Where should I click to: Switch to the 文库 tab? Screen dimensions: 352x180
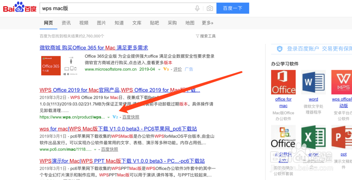[137, 23]
